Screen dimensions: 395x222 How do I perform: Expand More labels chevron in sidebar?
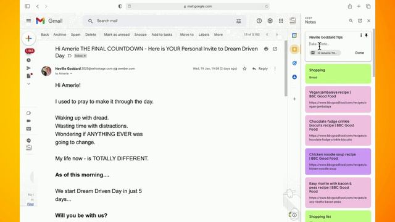pos(29,84)
